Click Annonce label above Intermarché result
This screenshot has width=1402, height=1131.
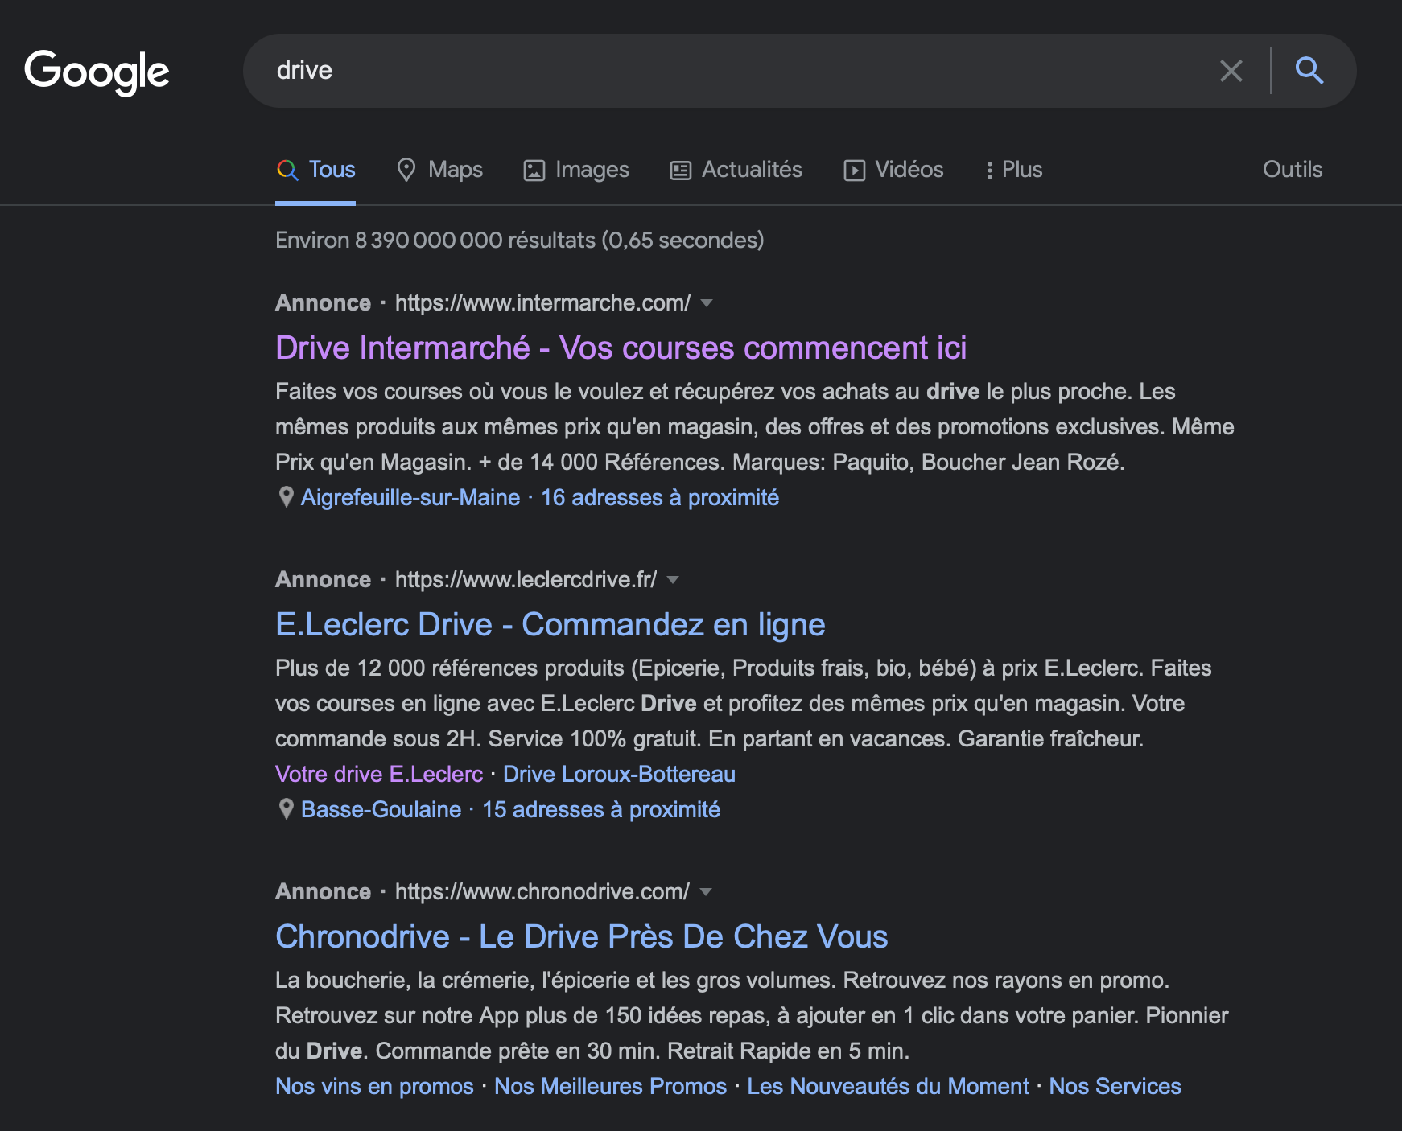(323, 303)
